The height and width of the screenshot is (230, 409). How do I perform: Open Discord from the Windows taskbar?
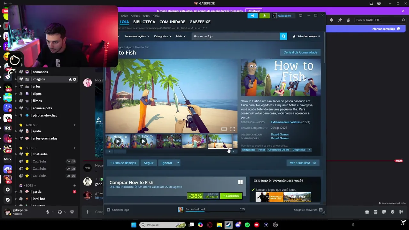coord(238,225)
